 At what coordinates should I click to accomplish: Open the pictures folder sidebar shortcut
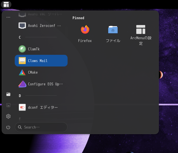(8, 105)
